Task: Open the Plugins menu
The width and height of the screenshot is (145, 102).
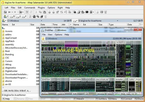Action: [41, 8]
